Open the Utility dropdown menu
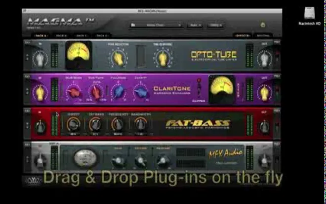 click(215, 25)
